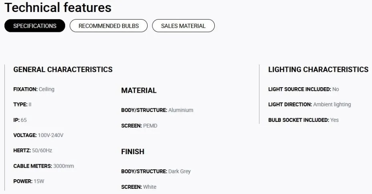The image size is (372, 194).
Task: Click the Dark Grey finish value
Action: point(179,171)
